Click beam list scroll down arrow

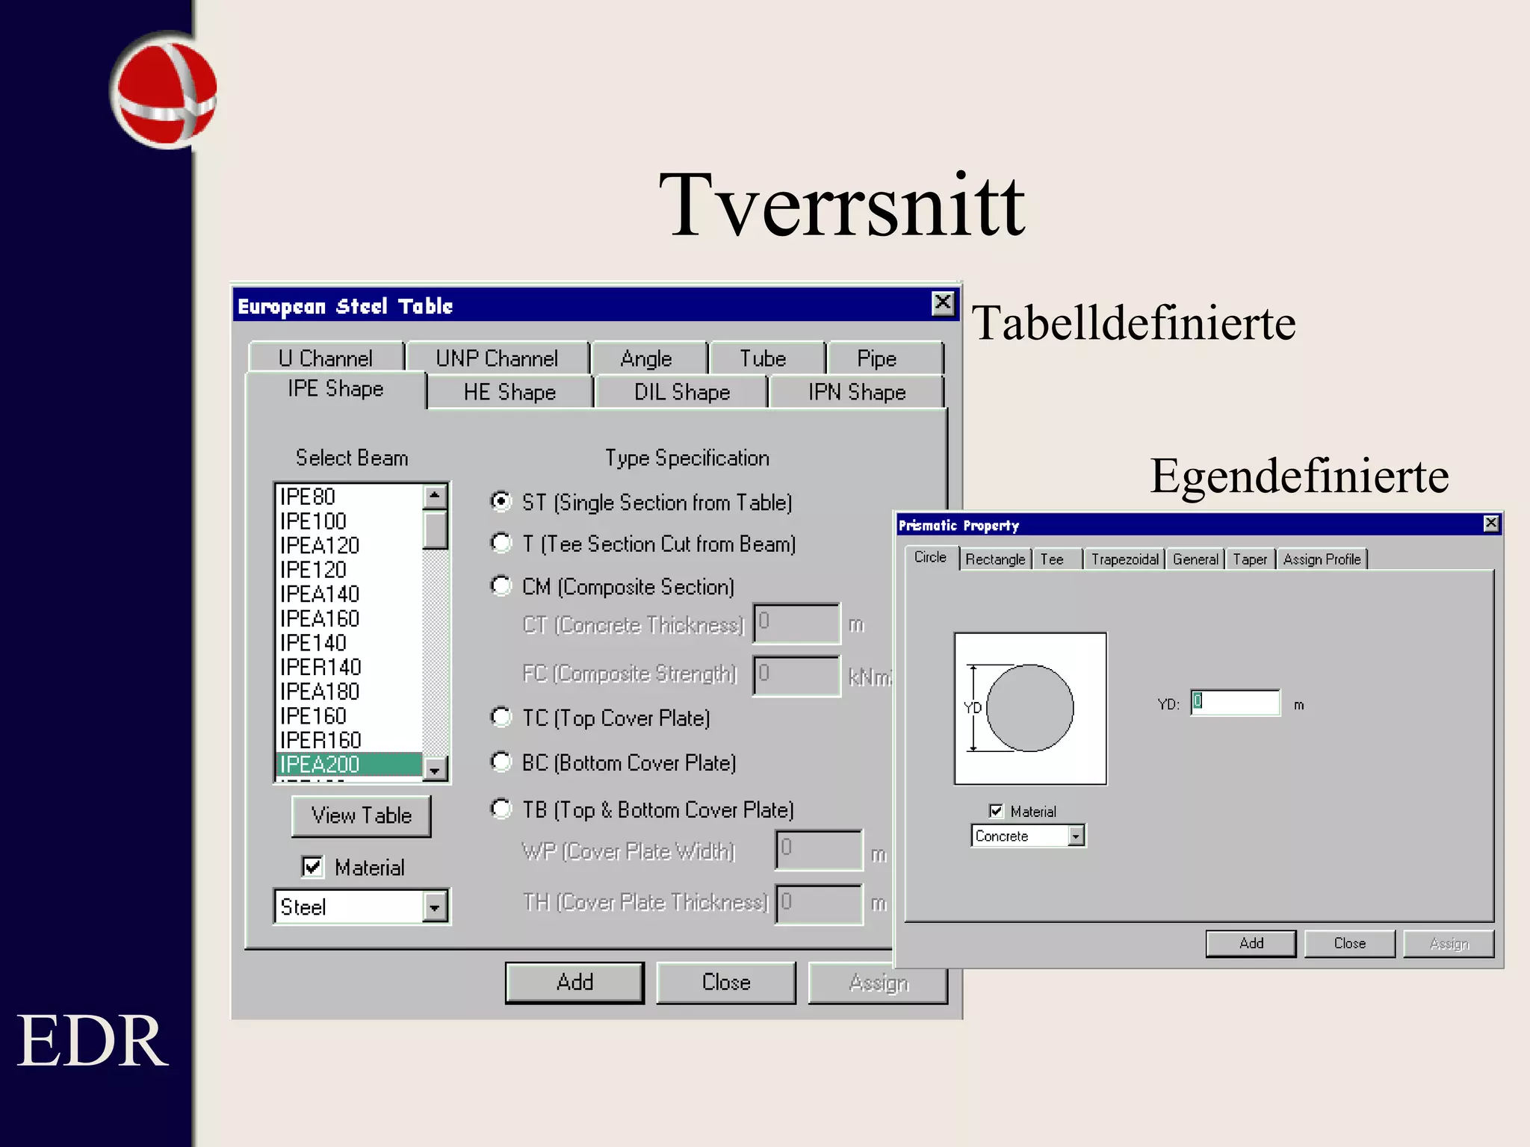[x=434, y=768]
